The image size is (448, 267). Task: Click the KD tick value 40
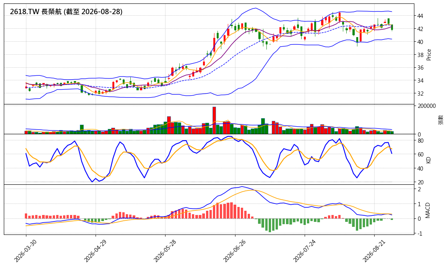coord(420,169)
